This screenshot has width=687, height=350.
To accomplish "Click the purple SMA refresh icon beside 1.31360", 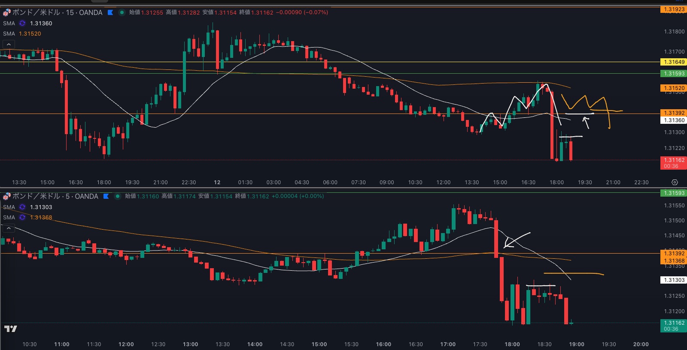I will tap(22, 24).
